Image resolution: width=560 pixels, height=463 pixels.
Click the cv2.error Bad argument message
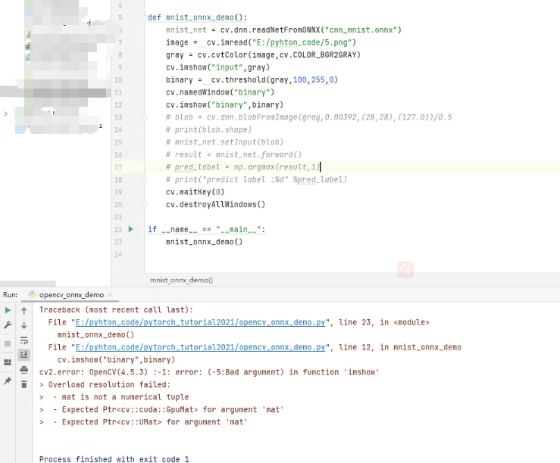209,372
